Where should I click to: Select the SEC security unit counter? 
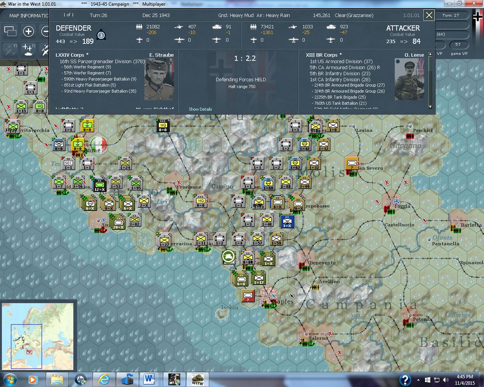click(68, 164)
